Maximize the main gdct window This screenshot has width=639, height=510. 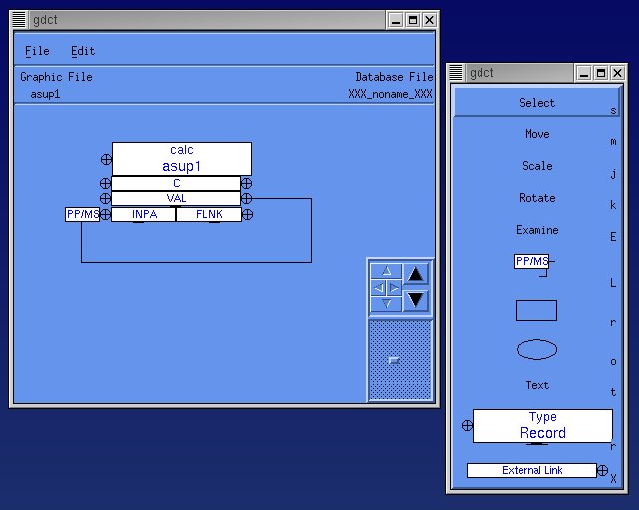coord(413,20)
